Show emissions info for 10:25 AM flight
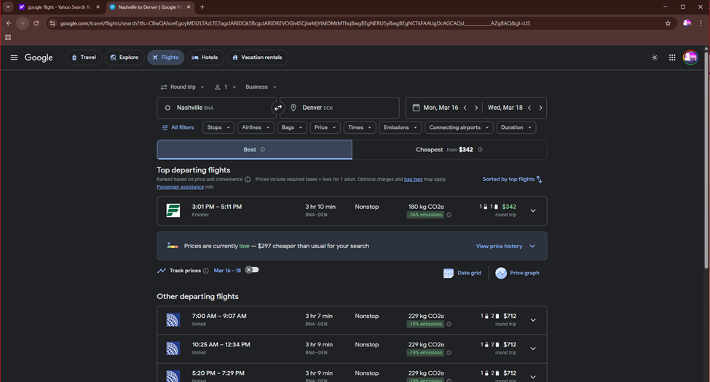This screenshot has width=710, height=382. coord(449,353)
